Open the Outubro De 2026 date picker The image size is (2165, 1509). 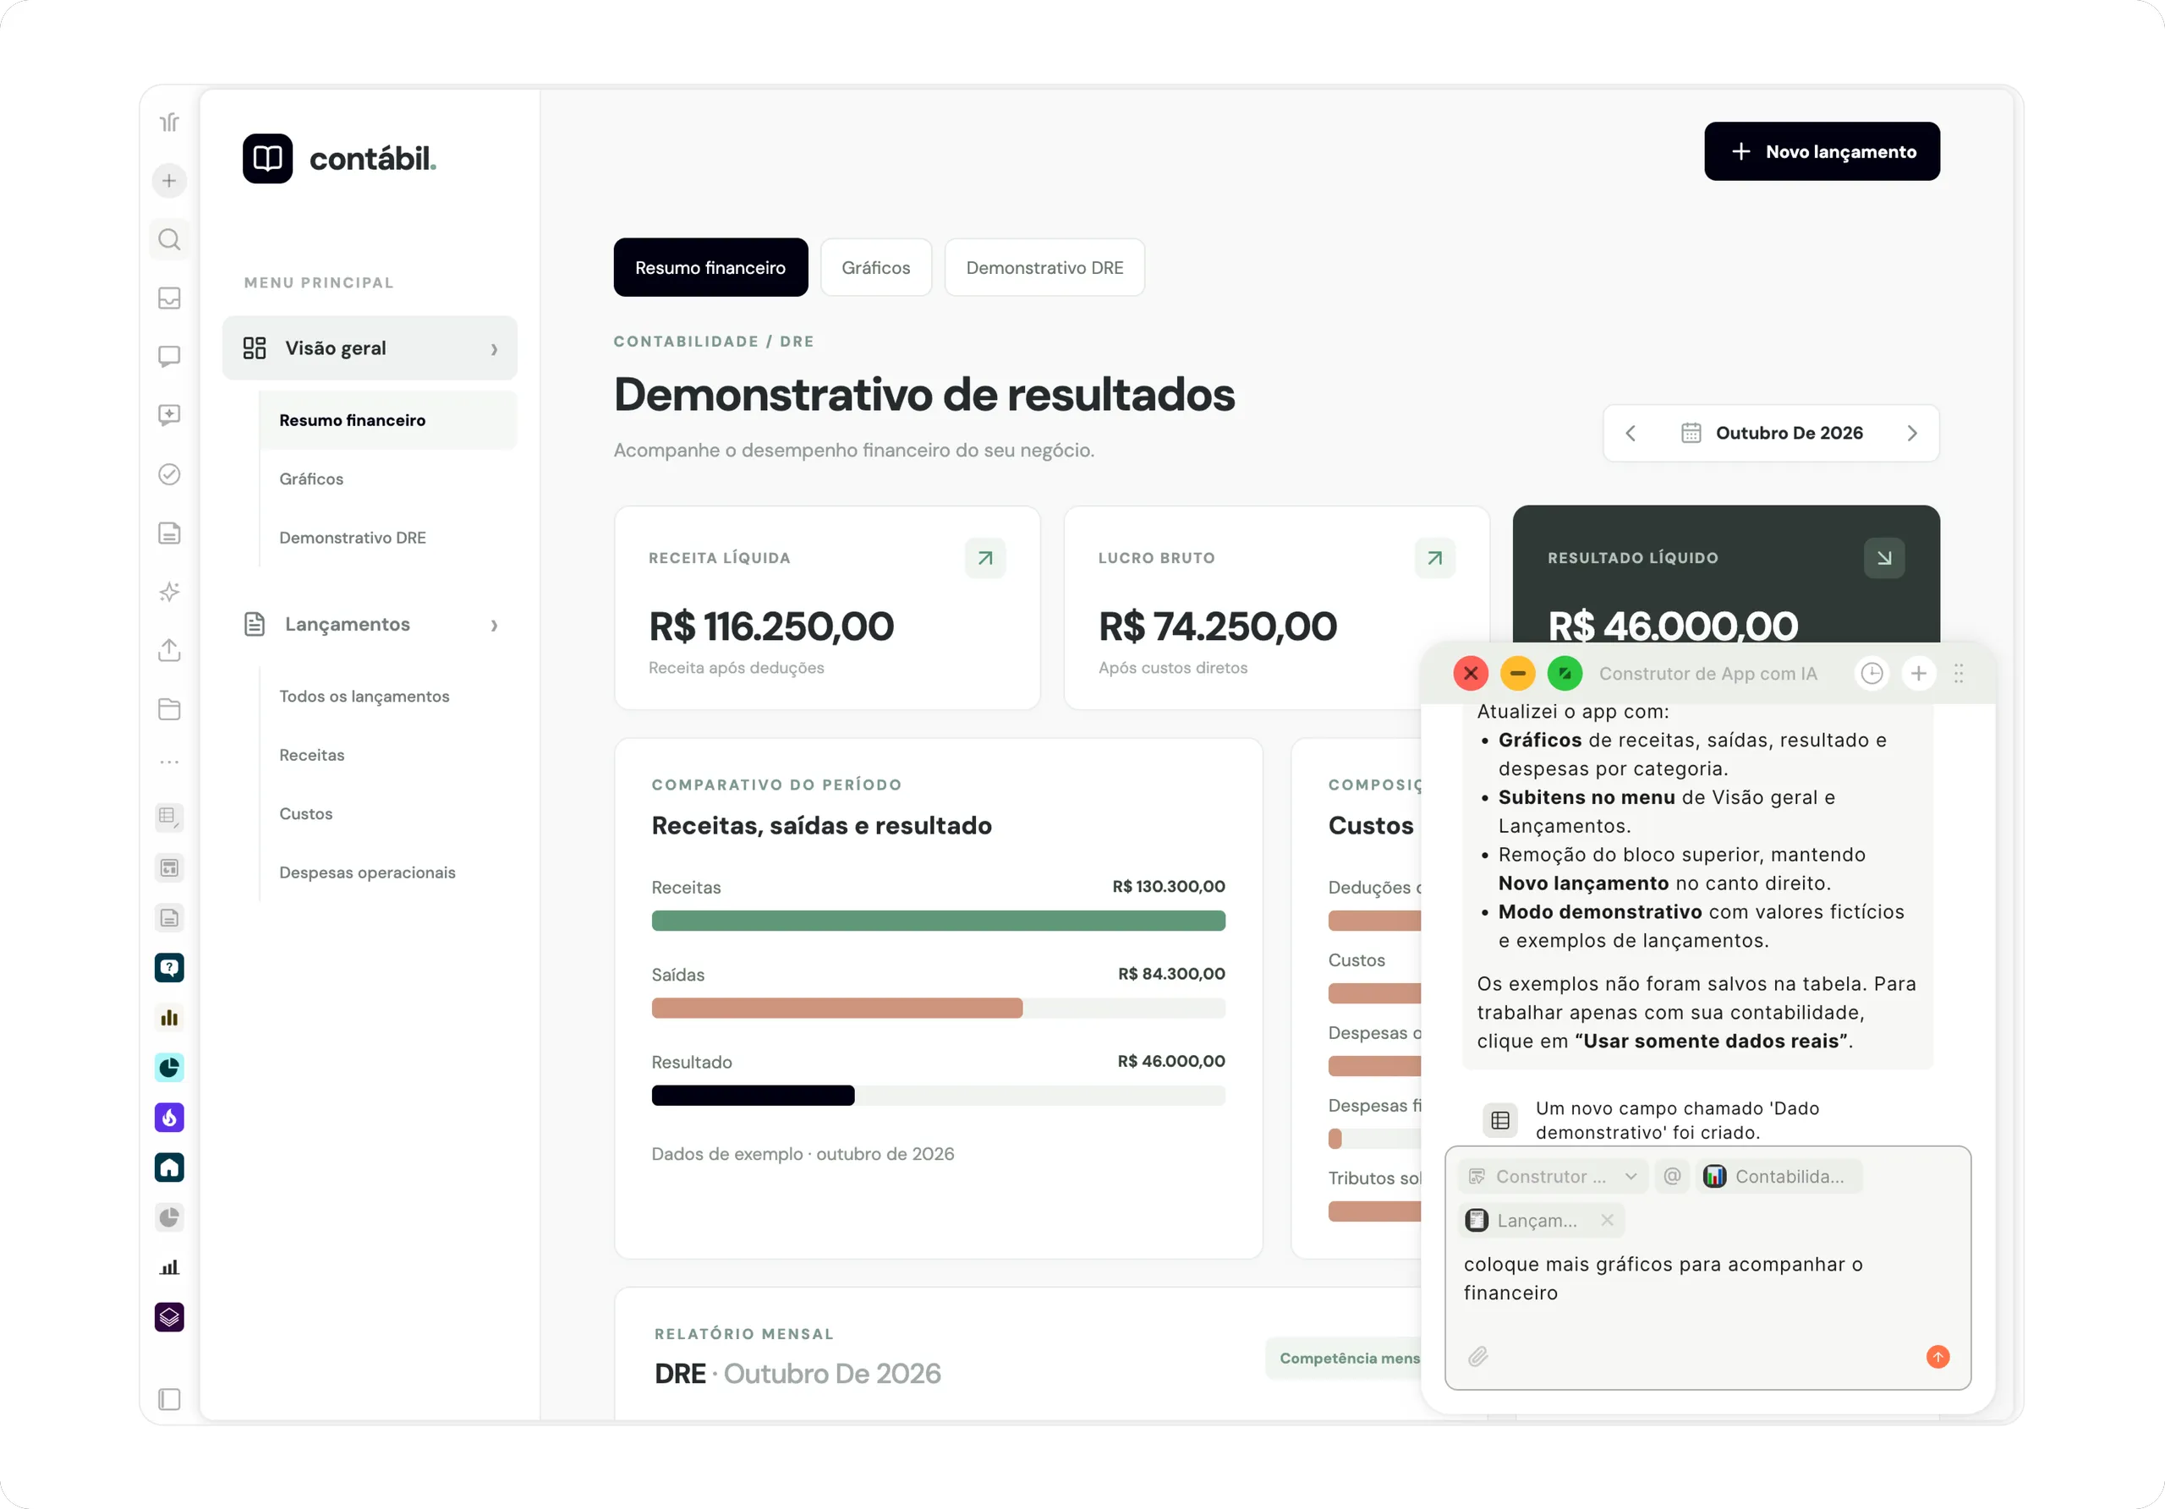[x=1772, y=433]
